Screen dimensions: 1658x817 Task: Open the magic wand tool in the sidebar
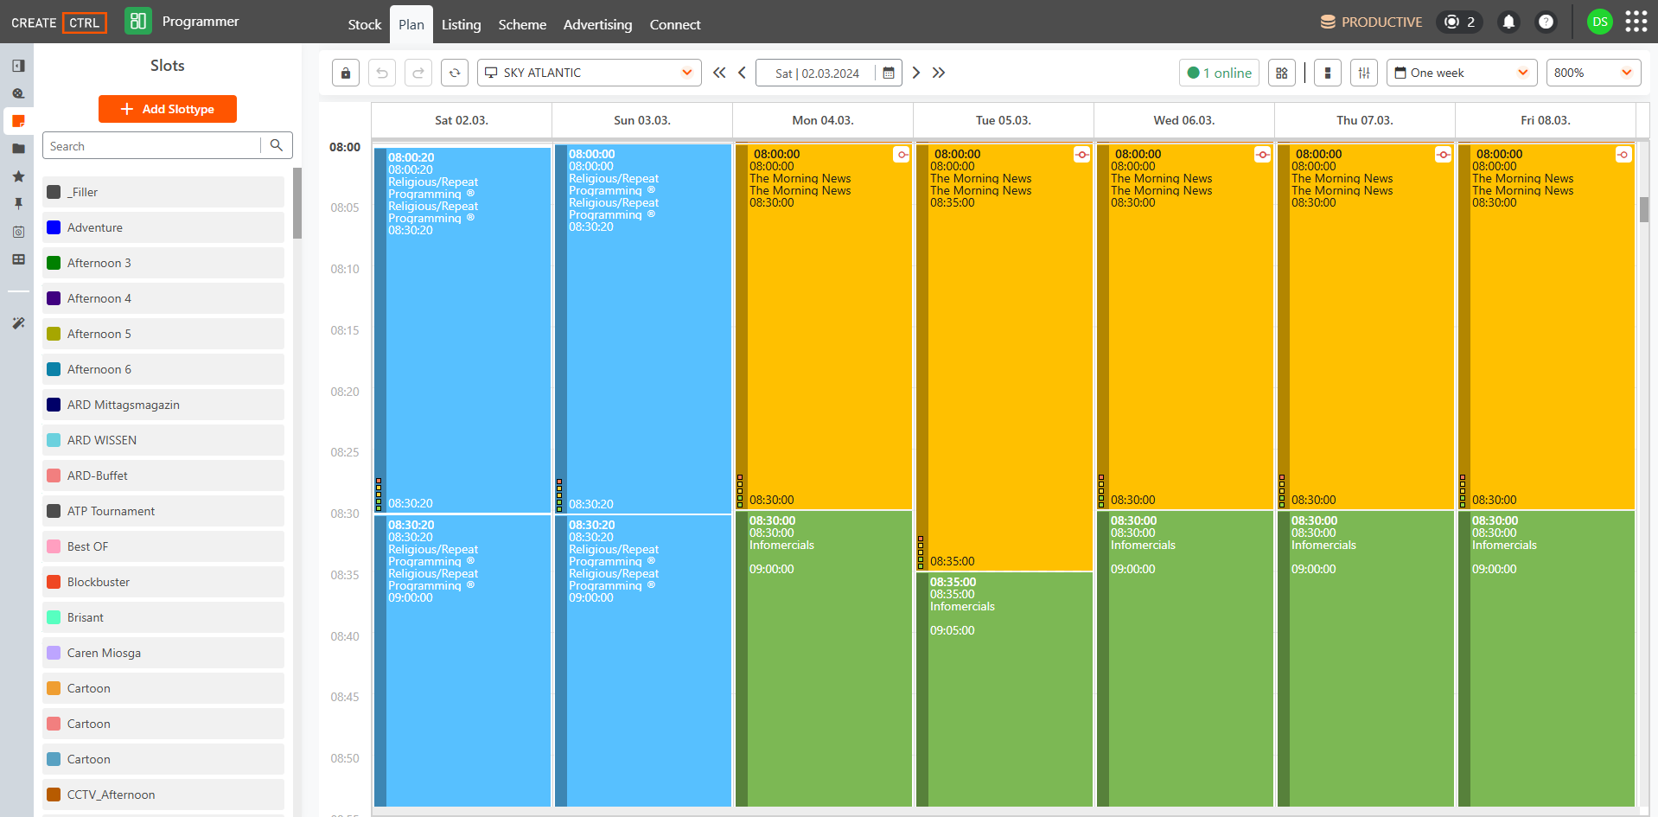tap(18, 322)
